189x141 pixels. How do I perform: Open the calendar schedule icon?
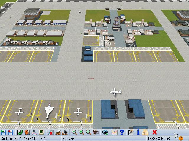click(131, 132)
